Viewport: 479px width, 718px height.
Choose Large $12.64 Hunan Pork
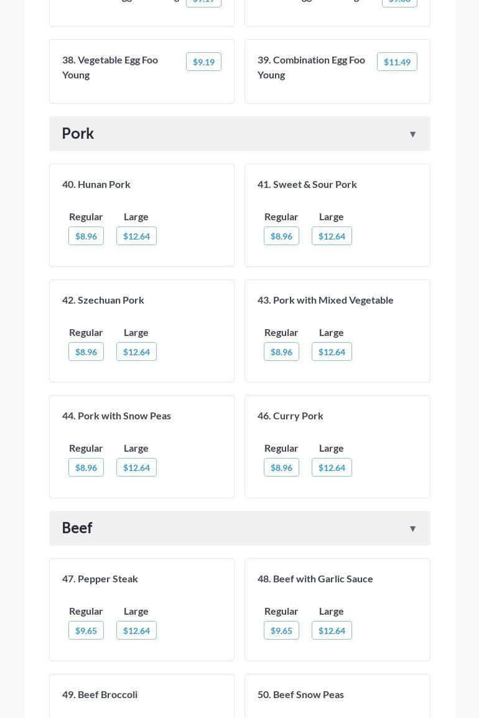[136, 236]
